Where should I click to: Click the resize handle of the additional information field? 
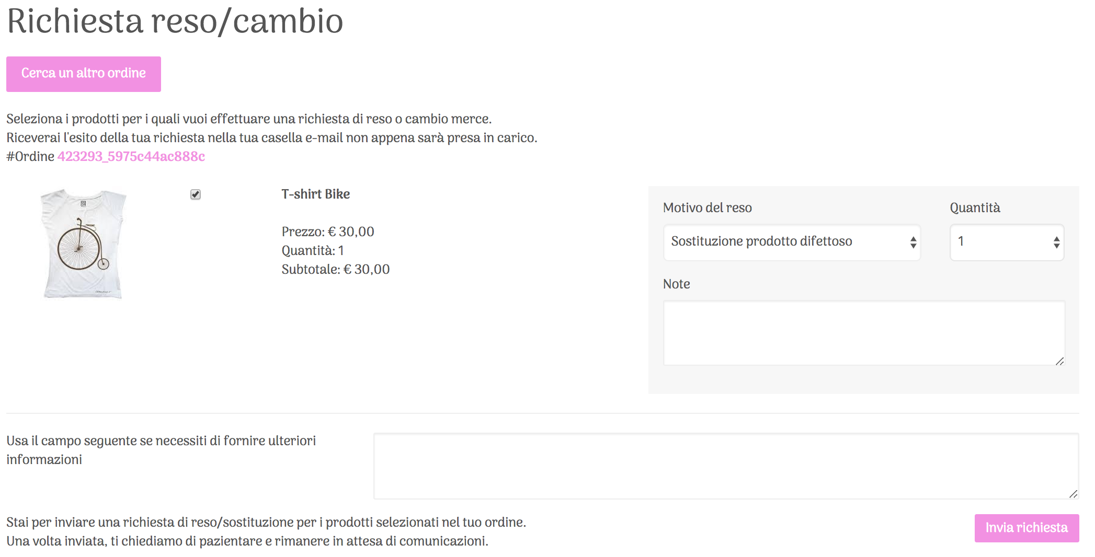tap(1074, 494)
